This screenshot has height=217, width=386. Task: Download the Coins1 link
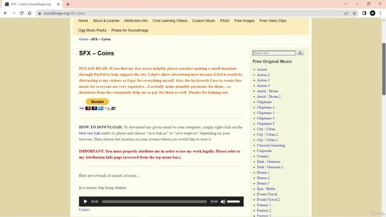tap(84, 209)
